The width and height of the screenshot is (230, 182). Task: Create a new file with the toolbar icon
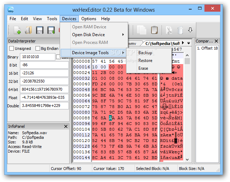(x=17, y=30)
